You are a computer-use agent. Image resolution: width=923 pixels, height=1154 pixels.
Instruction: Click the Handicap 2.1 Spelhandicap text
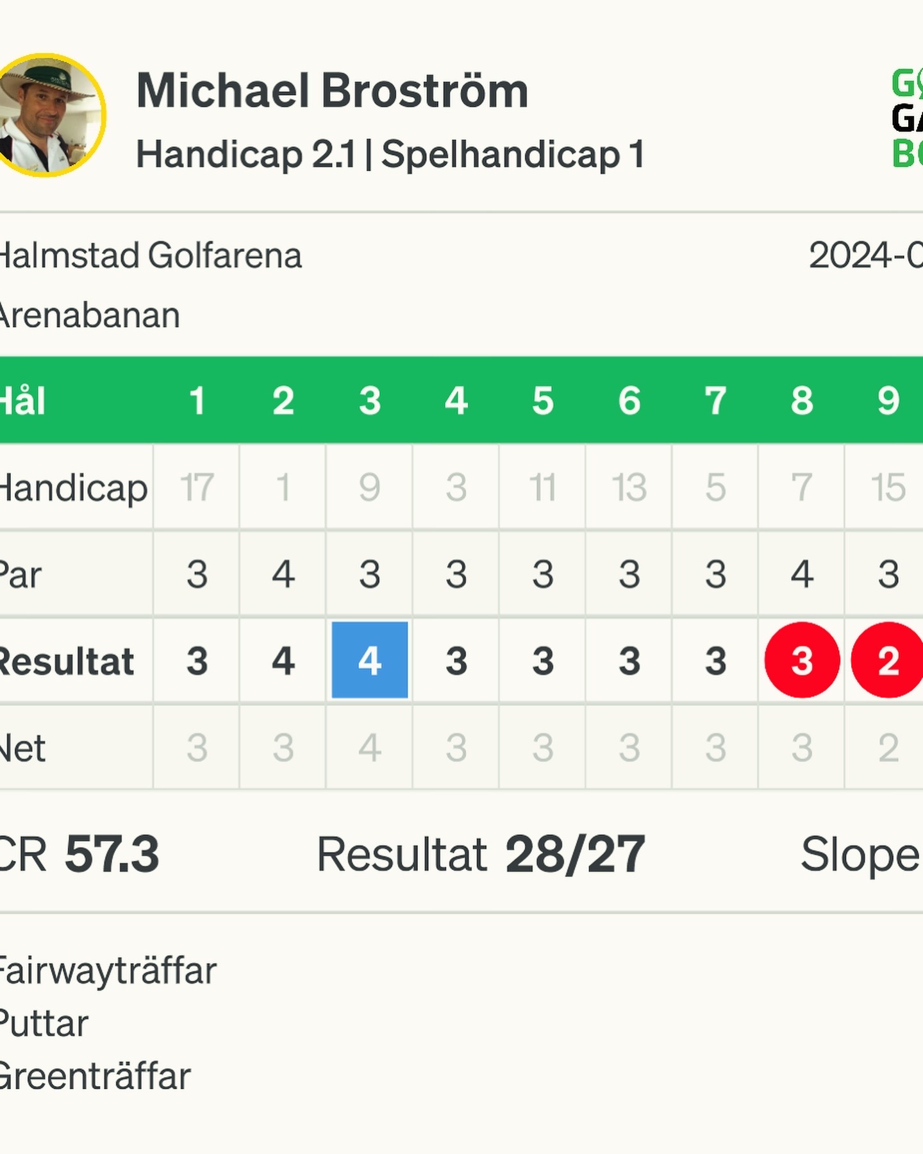[x=390, y=155]
